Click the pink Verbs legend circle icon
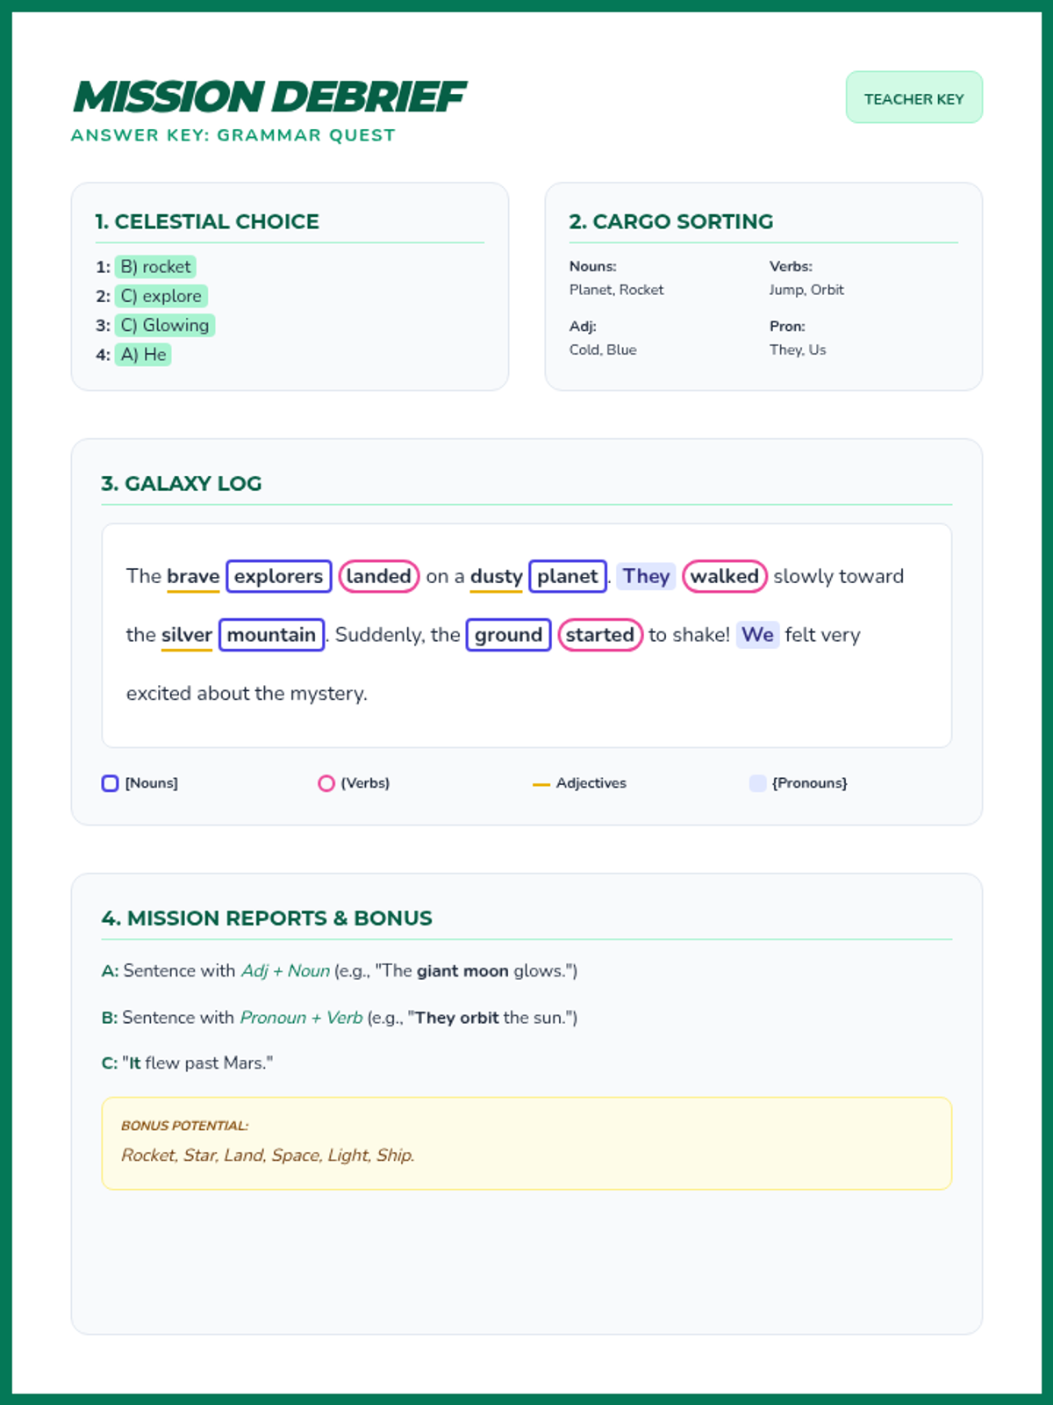This screenshot has width=1053, height=1405. click(326, 783)
